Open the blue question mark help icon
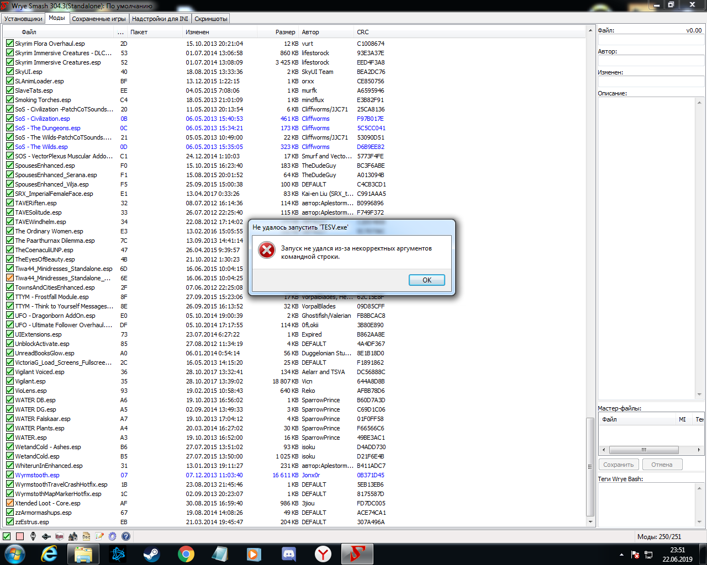Viewport: 707px width, 565px height. click(126, 536)
